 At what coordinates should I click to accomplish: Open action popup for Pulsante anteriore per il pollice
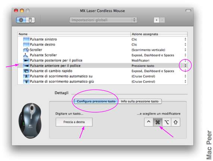[185, 66]
